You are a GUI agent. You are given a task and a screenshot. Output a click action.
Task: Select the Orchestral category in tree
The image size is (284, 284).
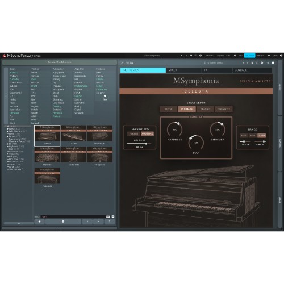click(x=16, y=152)
